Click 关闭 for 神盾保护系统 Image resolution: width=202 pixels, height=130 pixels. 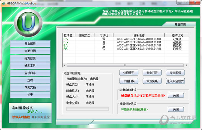(x=176, y=109)
